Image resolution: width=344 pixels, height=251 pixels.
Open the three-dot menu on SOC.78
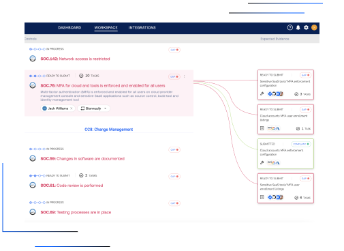click(x=185, y=76)
